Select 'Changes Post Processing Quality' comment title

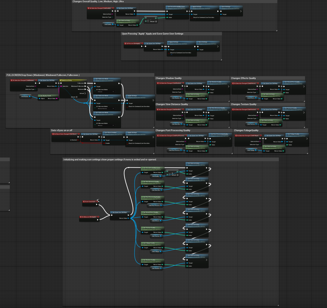coord(173,130)
